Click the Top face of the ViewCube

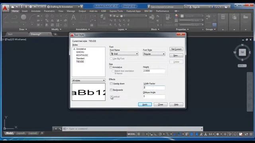click(x=242, y=52)
